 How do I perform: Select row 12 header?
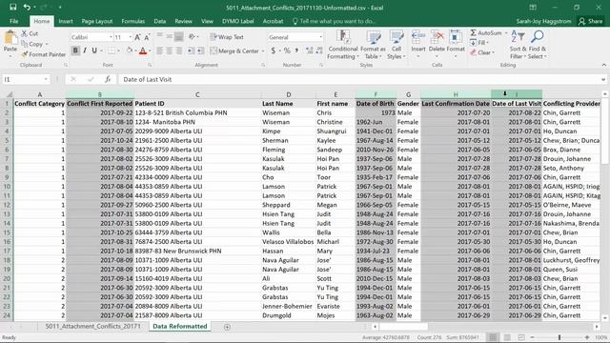coord(7,205)
